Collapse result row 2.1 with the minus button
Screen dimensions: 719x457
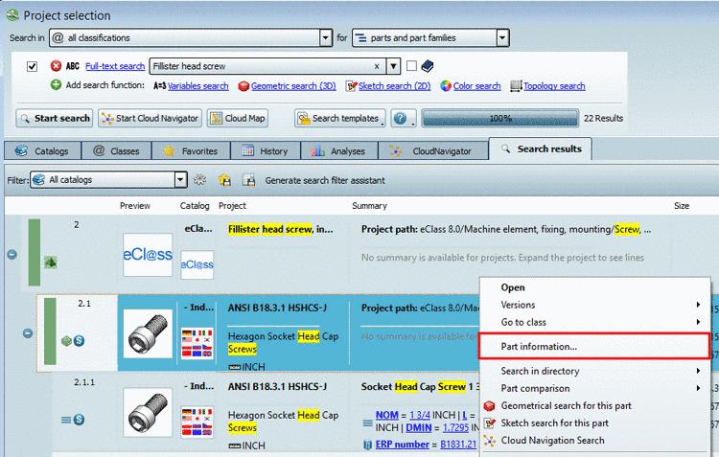(x=28, y=333)
